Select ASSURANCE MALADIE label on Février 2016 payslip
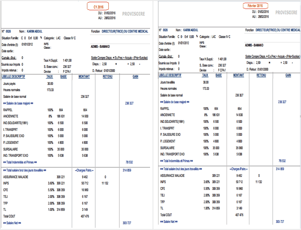This screenshot has height=230, width=301. pos(172,176)
